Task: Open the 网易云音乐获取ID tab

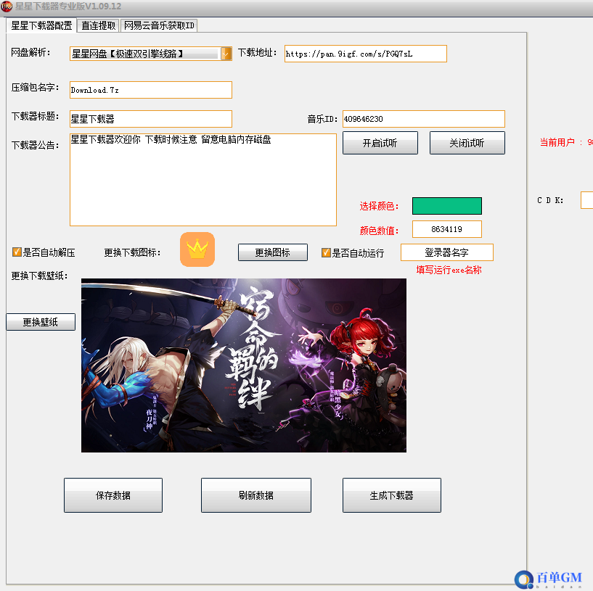Action: [x=159, y=25]
